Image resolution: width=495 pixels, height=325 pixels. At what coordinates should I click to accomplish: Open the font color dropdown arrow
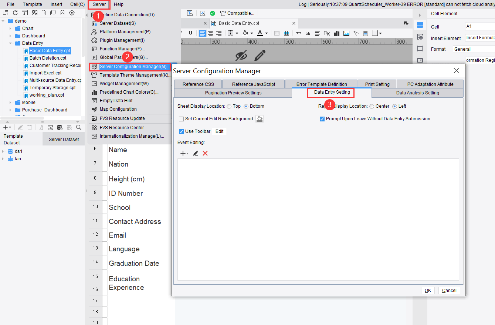coord(267,33)
